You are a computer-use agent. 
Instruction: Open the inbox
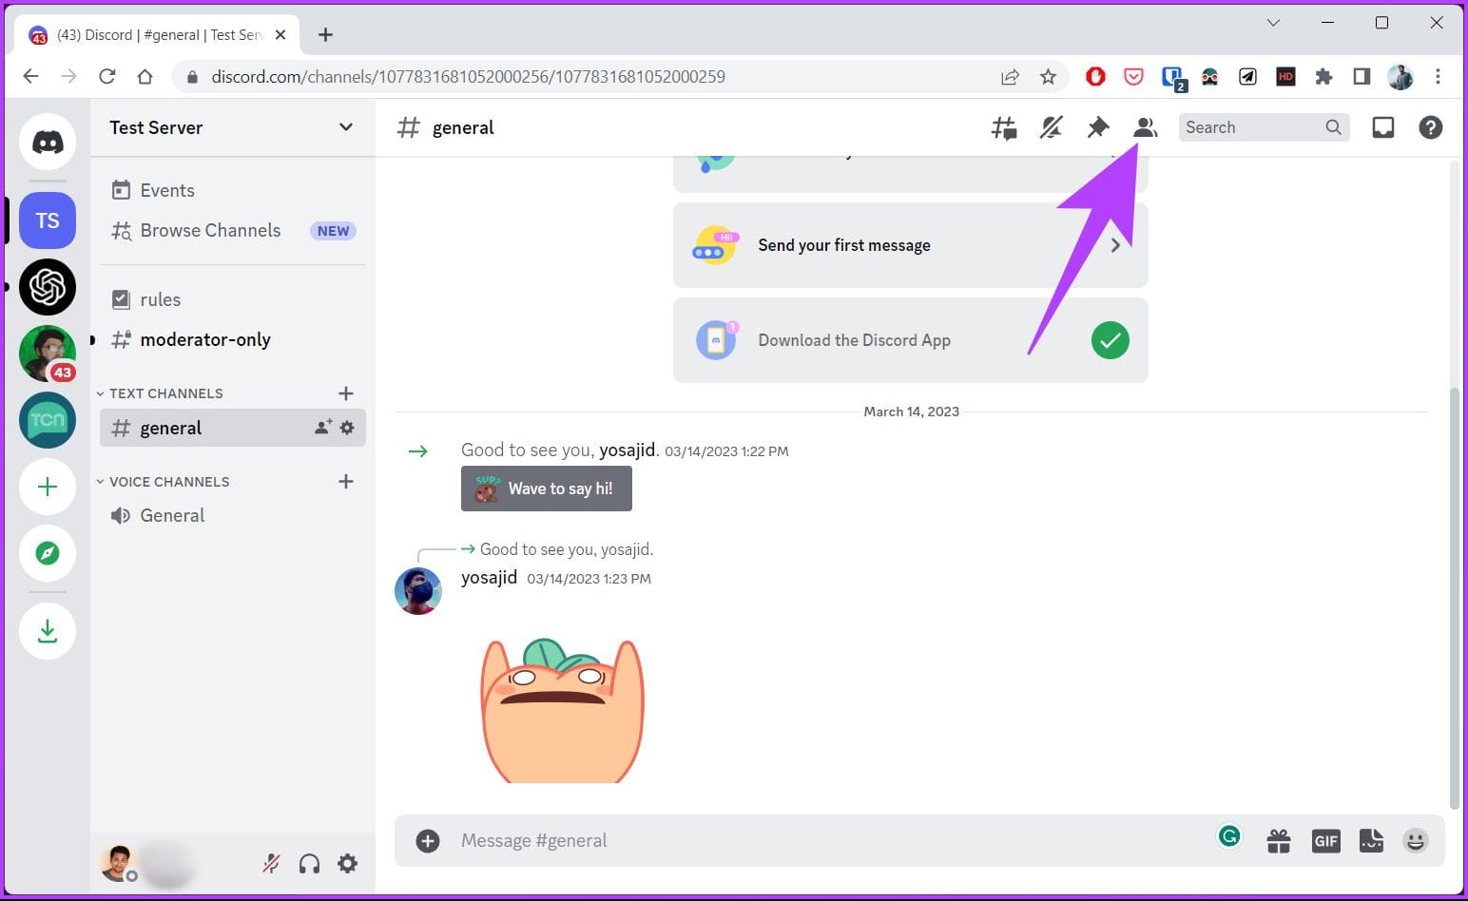pyautogui.click(x=1382, y=126)
